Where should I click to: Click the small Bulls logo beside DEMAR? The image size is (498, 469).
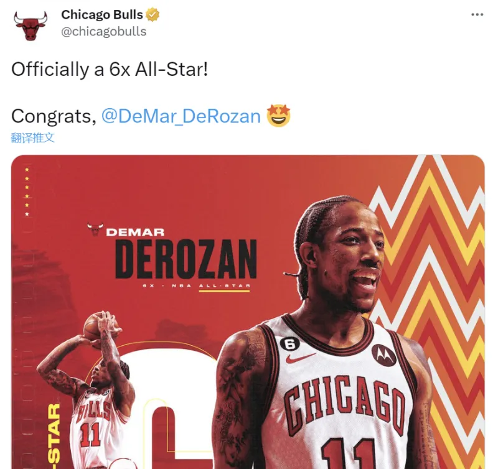point(95,230)
